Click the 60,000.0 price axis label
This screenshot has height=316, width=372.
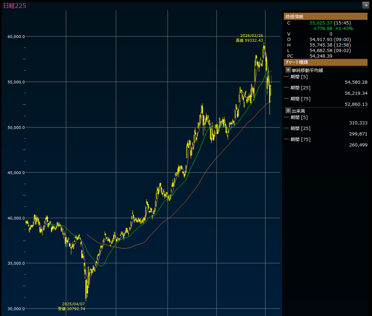coord(16,37)
